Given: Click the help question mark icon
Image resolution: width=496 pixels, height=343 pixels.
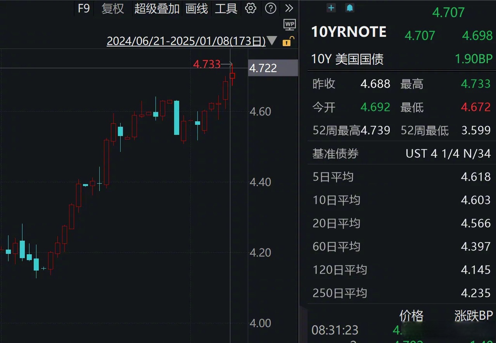Looking at the screenshot, I should 270,9.
